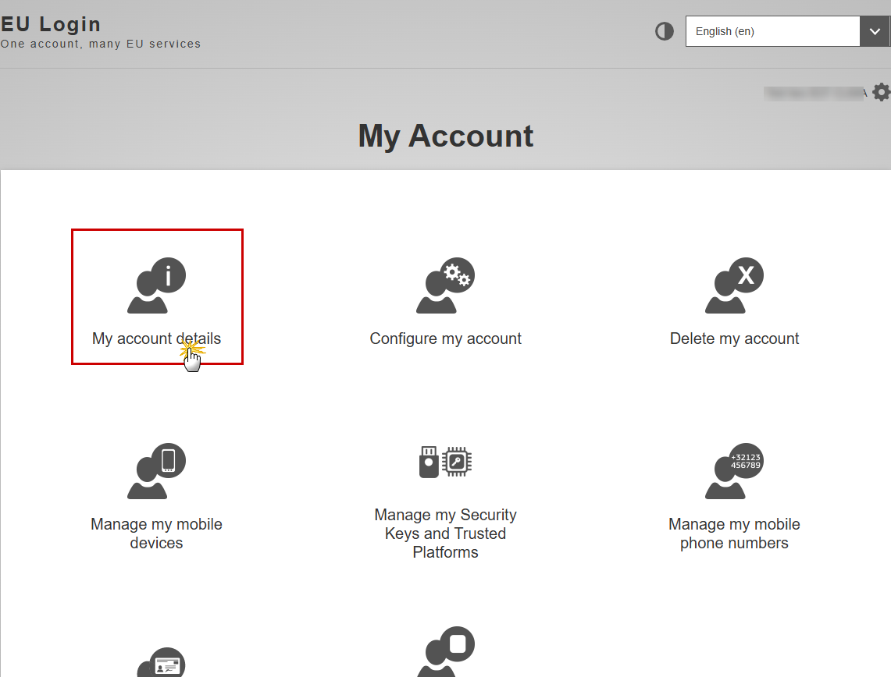The image size is (891, 677).
Task: Open the 'Manage my mobile devices' text link
Action: [x=156, y=533]
